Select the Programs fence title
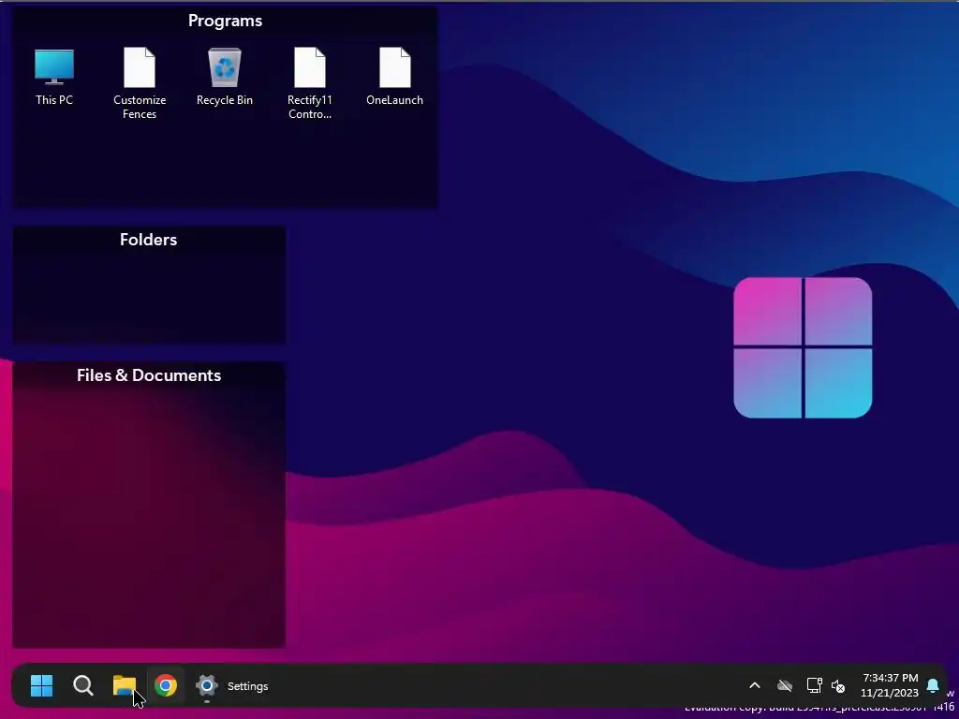The image size is (959, 719). 225,21
